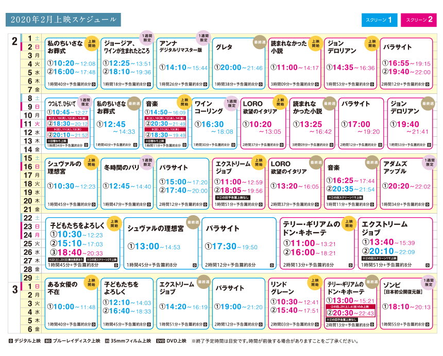The image size is (443, 356).
Task: Select the 上映開始 badge on 音楽
Action: [x=184, y=102]
